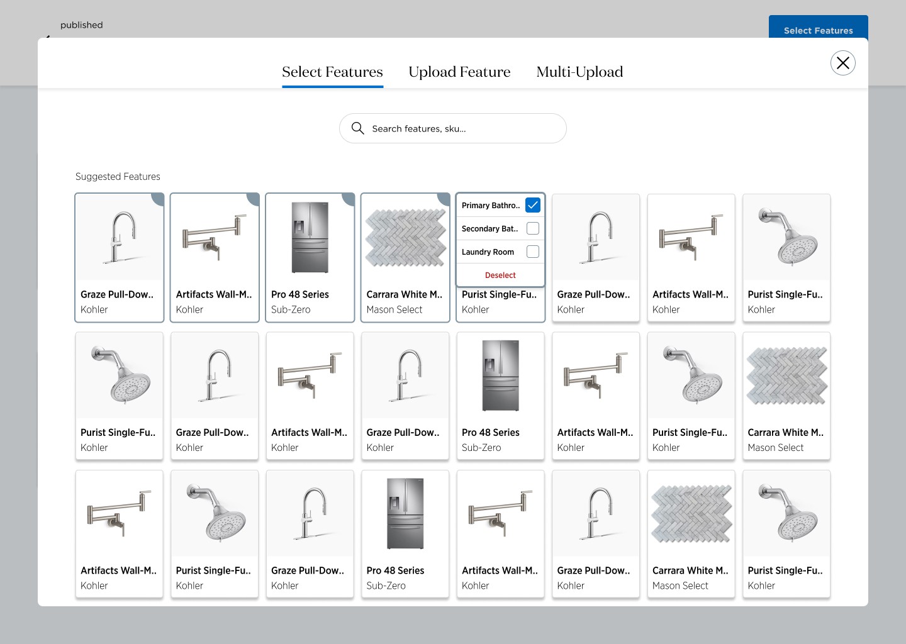Click the checkmark icon next to Primary Bathroom
906x644 pixels.
tap(532, 204)
